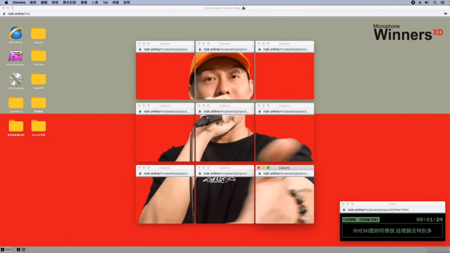Open the Tab menu in menu bar
This screenshot has height=253, width=450.
click(105, 2)
